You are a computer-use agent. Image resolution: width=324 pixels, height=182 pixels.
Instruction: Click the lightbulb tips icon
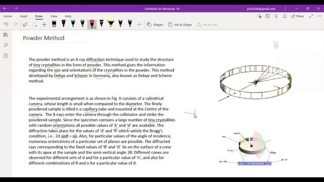(x=276, y=16)
